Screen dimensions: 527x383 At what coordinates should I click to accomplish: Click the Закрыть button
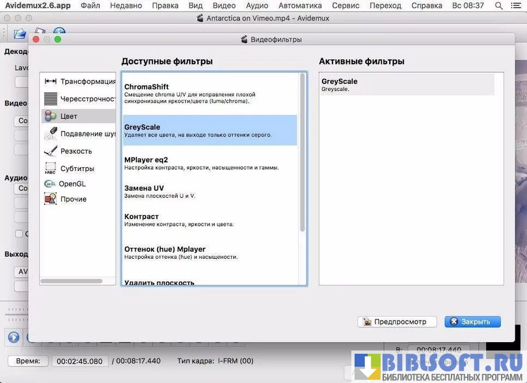click(x=472, y=322)
